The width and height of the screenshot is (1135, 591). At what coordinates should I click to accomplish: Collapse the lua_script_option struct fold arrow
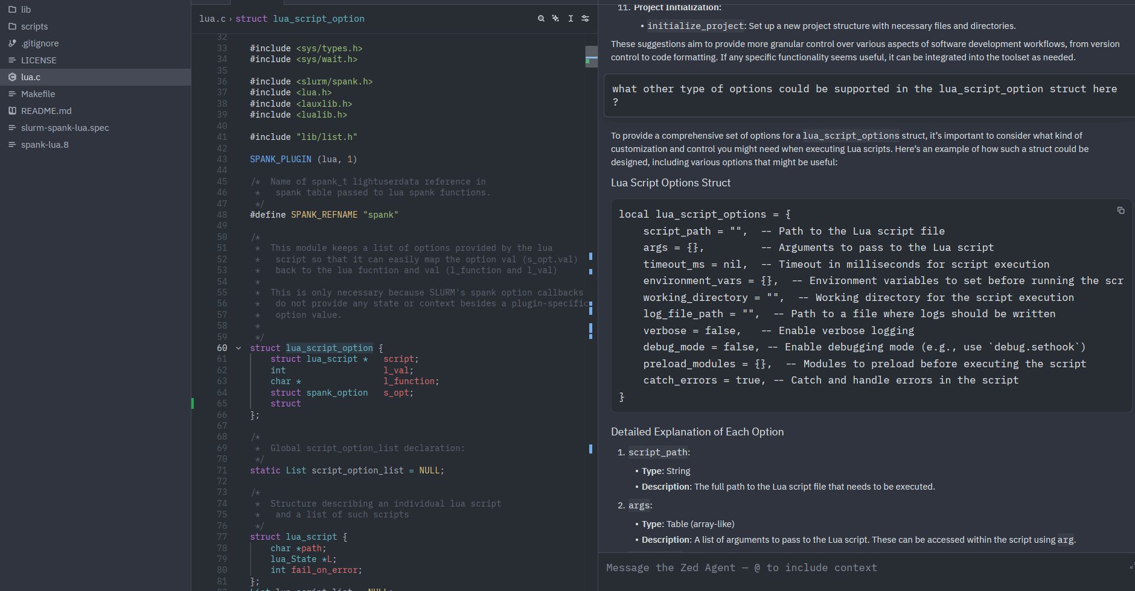pos(238,348)
